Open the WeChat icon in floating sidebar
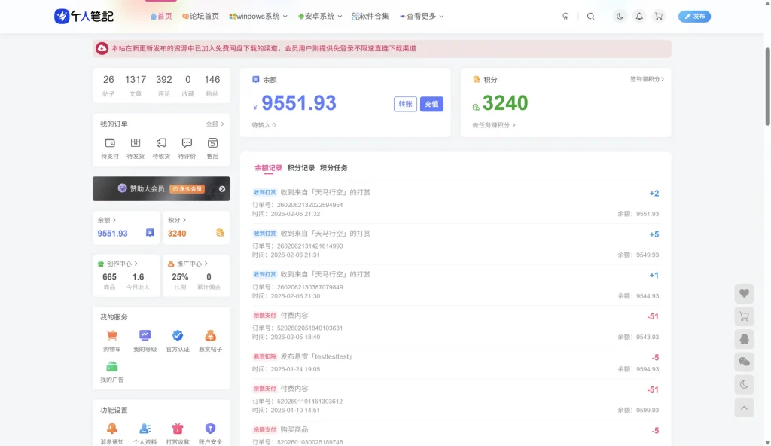 tap(744, 362)
